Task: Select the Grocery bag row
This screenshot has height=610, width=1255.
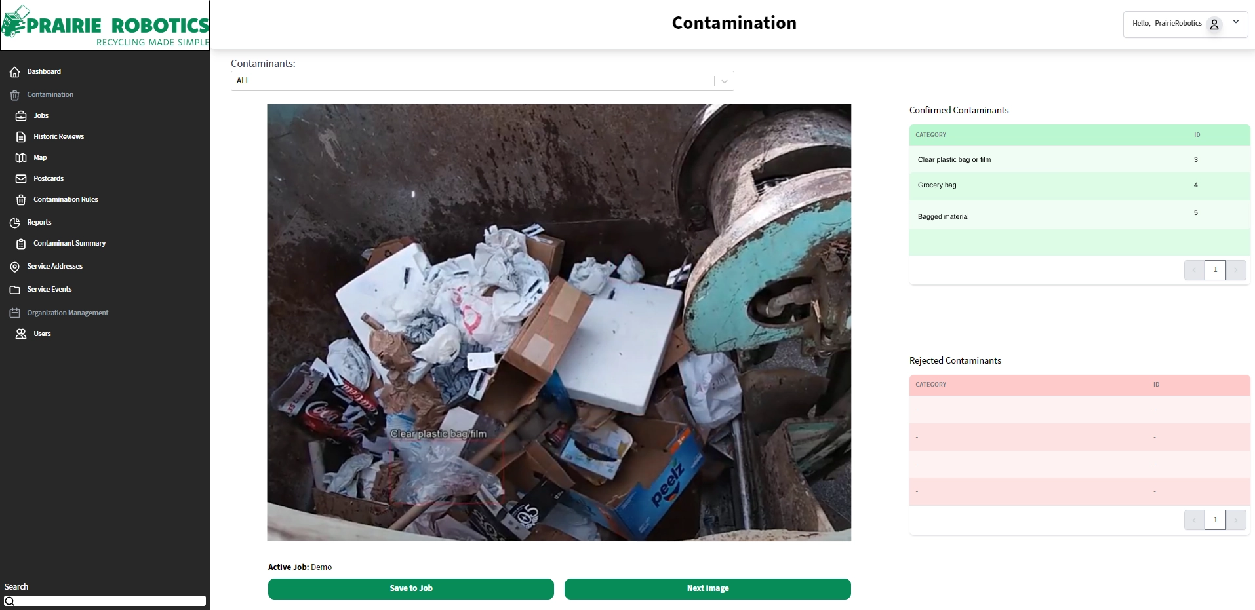Action: [1079, 186]
